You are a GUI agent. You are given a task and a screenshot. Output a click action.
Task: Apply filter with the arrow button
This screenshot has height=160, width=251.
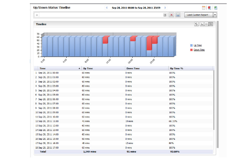pos(165,15)
